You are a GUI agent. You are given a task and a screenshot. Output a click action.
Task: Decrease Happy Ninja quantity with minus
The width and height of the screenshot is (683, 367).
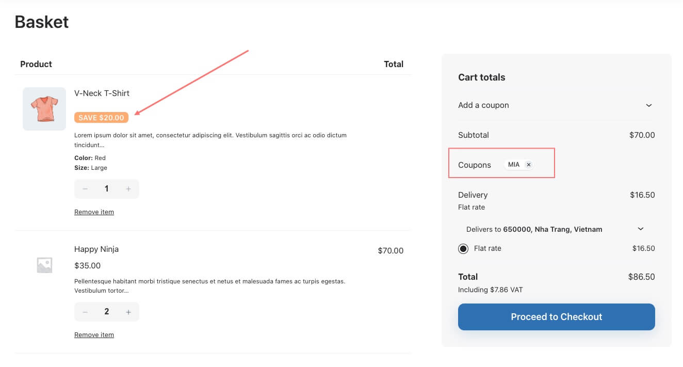pyautogui.click(x=85, y=312)
